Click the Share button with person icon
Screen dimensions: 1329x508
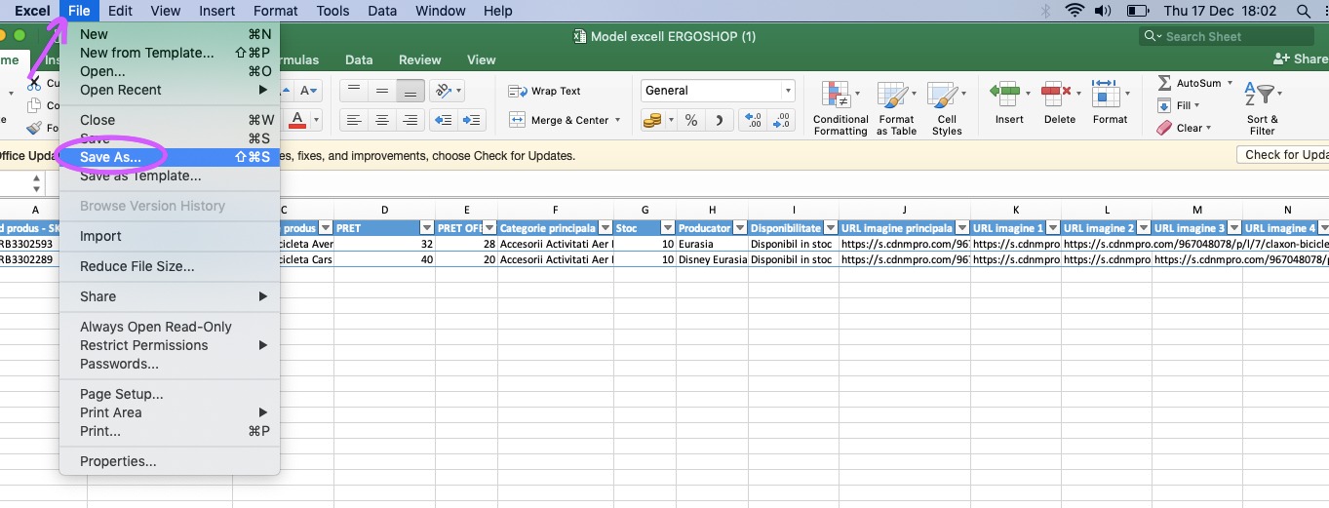[x=1301, y=59]
